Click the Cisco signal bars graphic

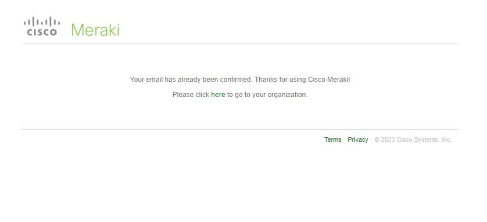42,22
